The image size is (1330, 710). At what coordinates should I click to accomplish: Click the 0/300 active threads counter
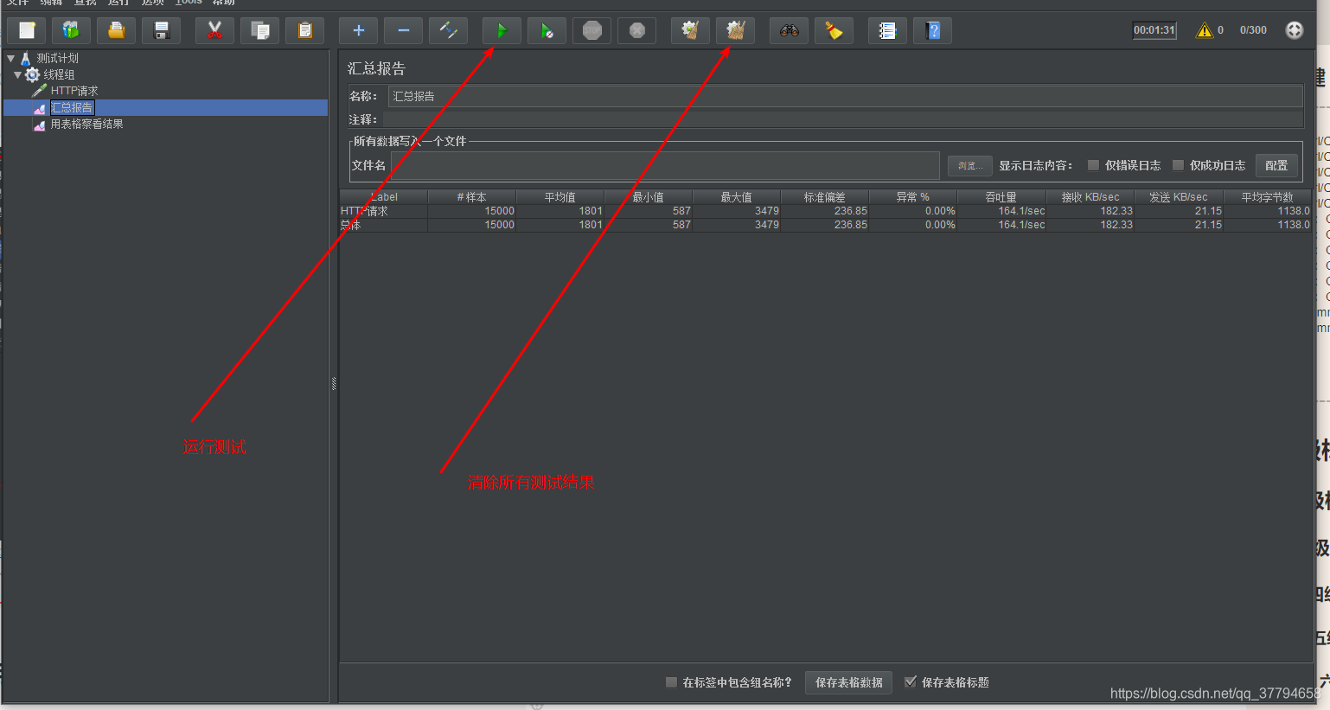1253,30
